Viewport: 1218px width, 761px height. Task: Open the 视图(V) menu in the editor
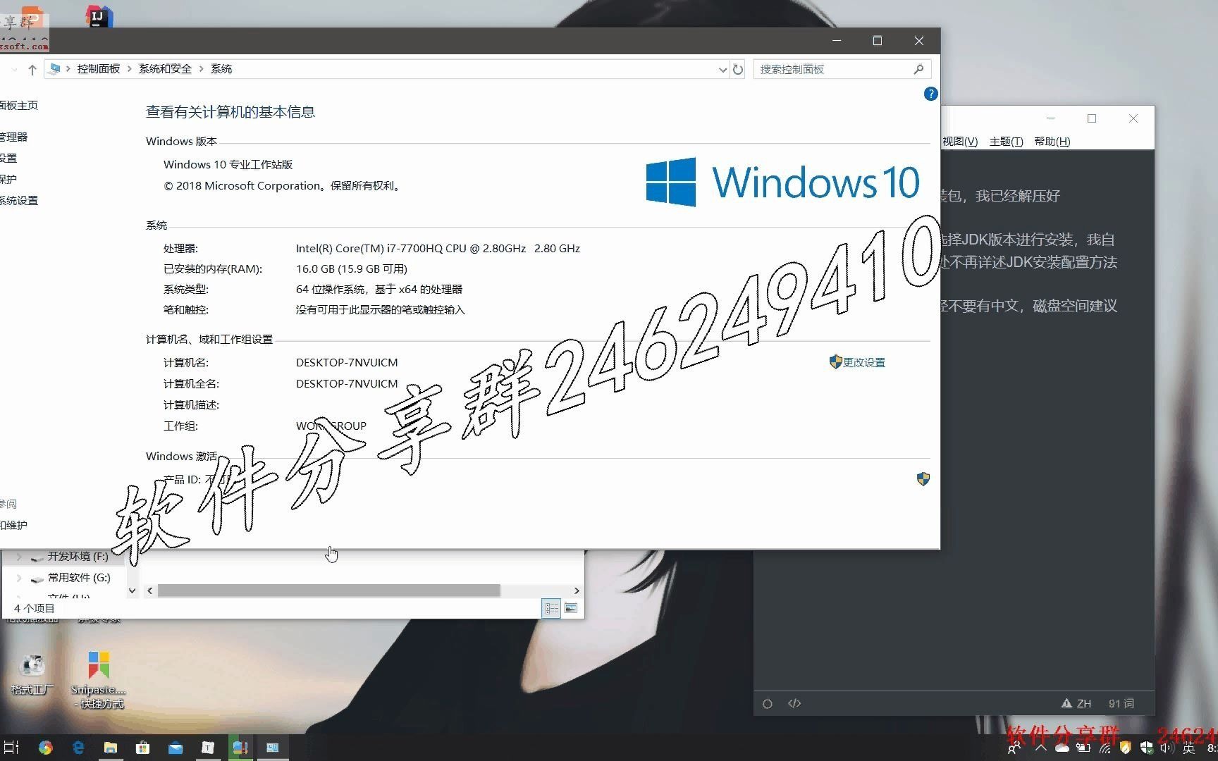[960, 142]
